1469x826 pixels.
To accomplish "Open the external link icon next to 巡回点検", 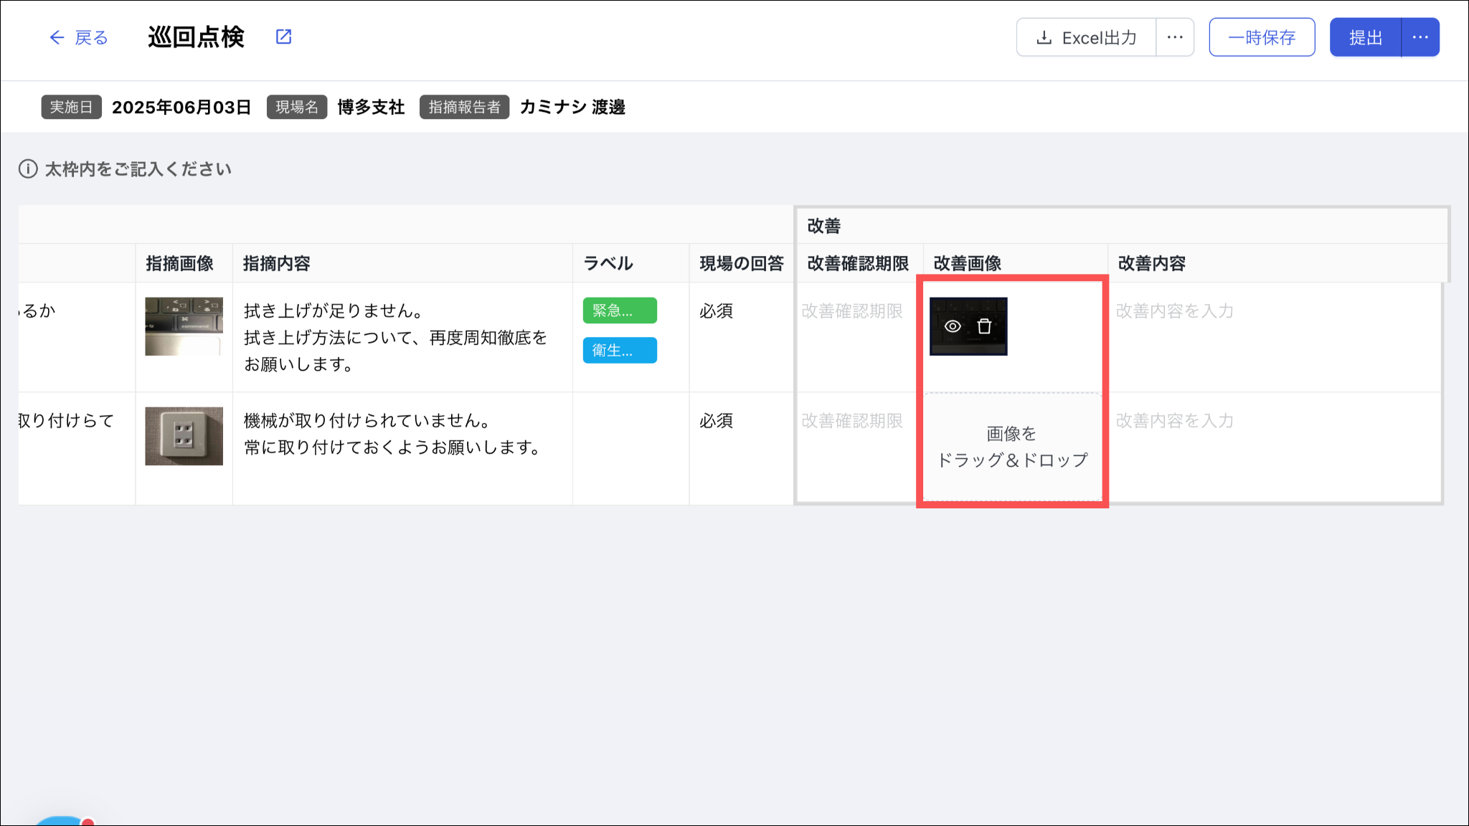I will pos(284,37).
